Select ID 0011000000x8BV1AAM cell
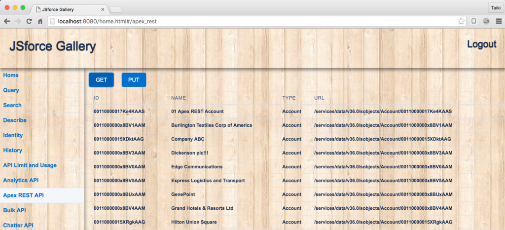This screenshot has width=505, height=230. 119,125
